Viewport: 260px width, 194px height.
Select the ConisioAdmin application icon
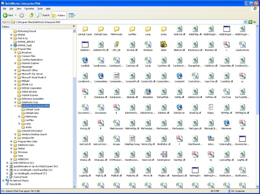[x=101, y=76]
